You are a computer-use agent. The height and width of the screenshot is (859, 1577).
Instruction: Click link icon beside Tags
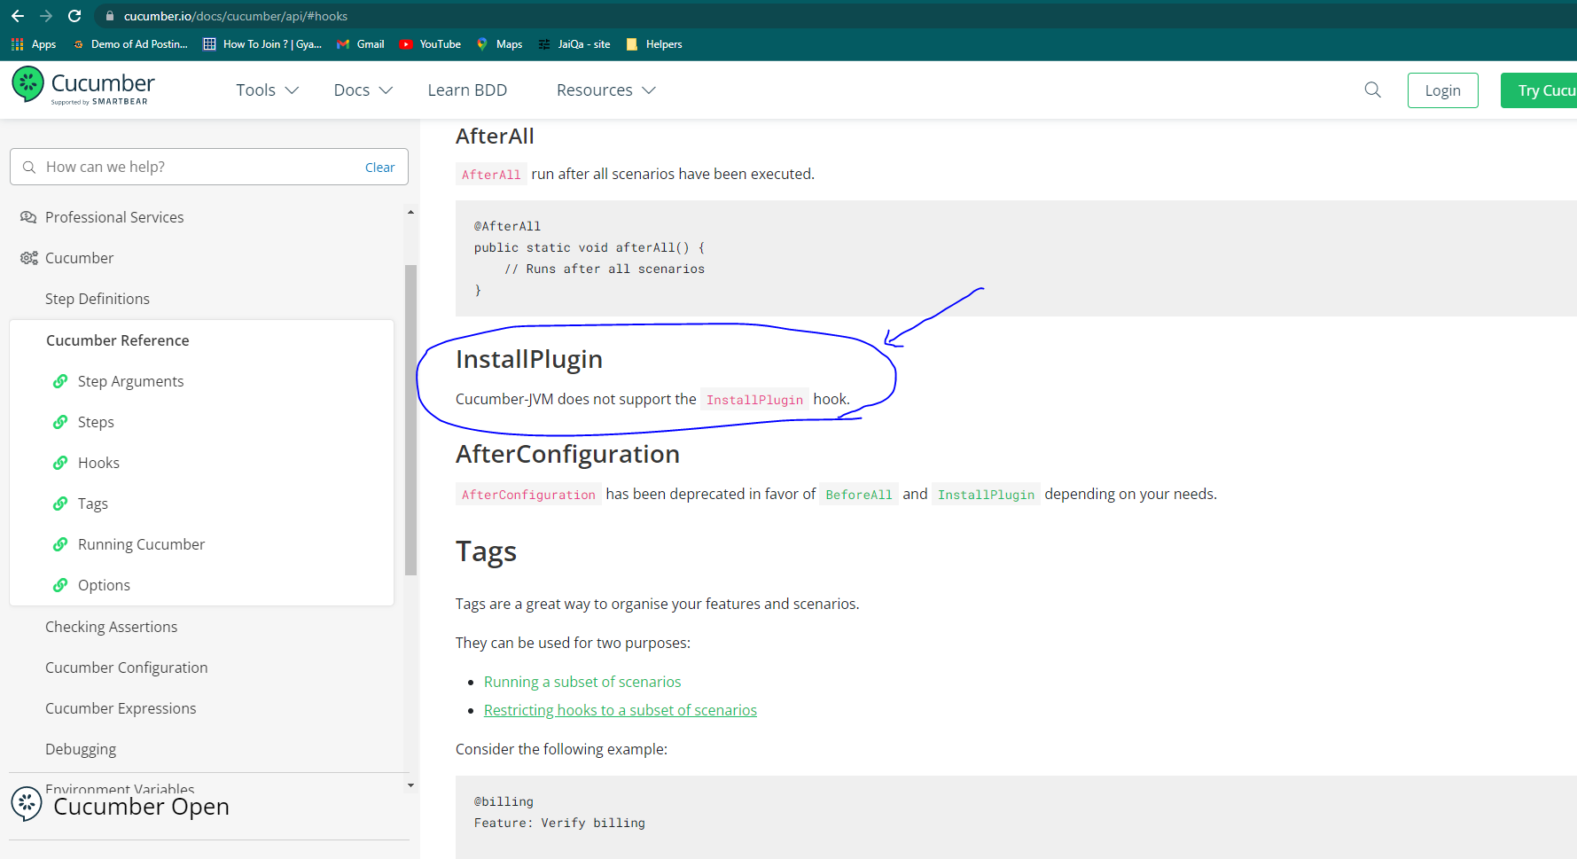60,504
